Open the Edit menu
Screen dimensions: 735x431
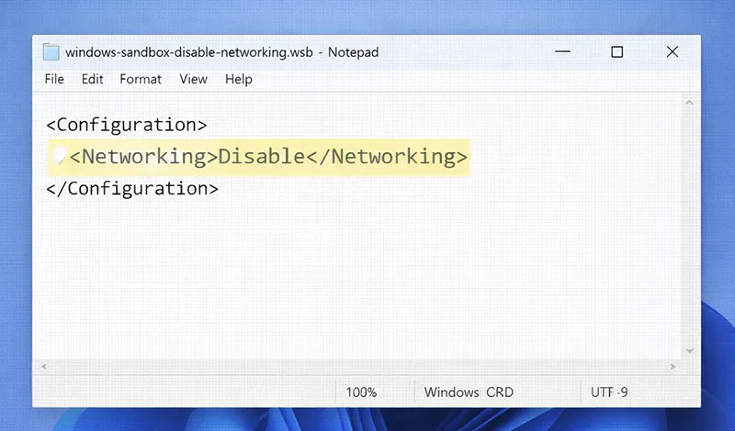[x=93, y=79]
